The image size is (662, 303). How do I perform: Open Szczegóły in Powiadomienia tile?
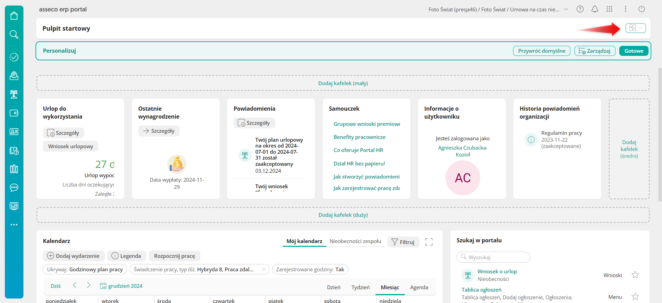pos(254,123)
